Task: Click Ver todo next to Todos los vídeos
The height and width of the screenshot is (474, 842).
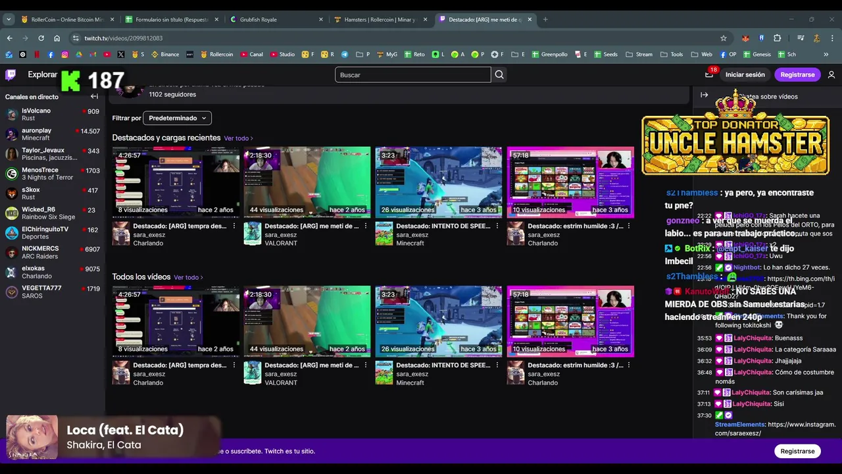Action: [x=188, y=278]
